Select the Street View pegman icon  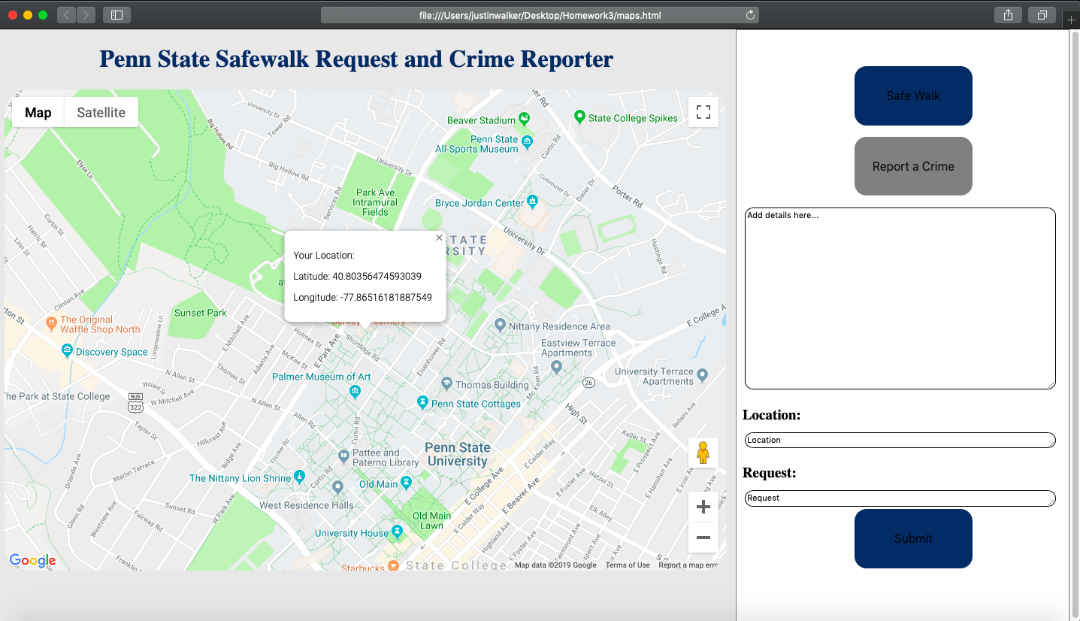[x=703, y=453]
